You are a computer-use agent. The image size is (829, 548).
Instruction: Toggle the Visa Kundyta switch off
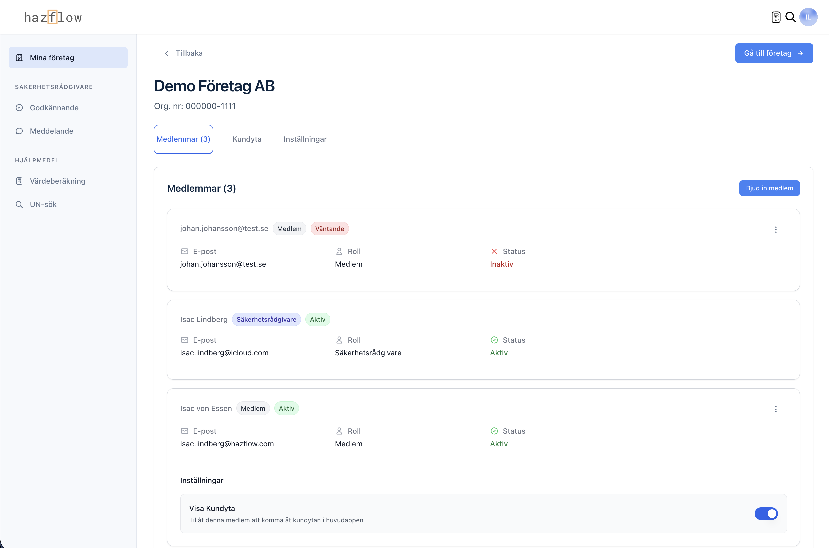coord(766,513)
